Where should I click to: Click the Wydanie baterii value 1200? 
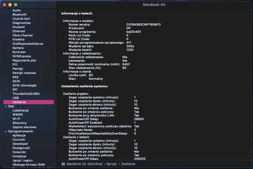(x=130, y=50)
